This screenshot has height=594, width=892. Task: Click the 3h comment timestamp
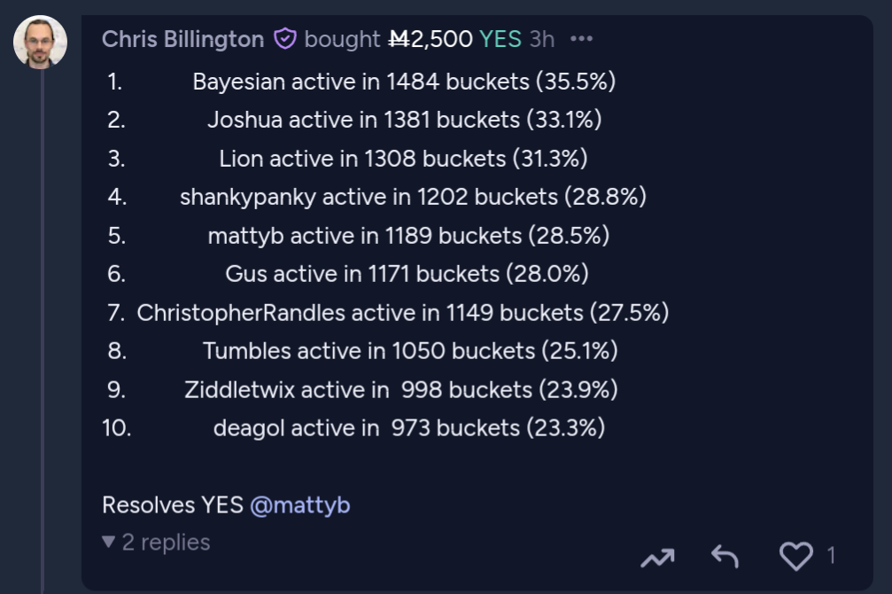pos(541,39)
